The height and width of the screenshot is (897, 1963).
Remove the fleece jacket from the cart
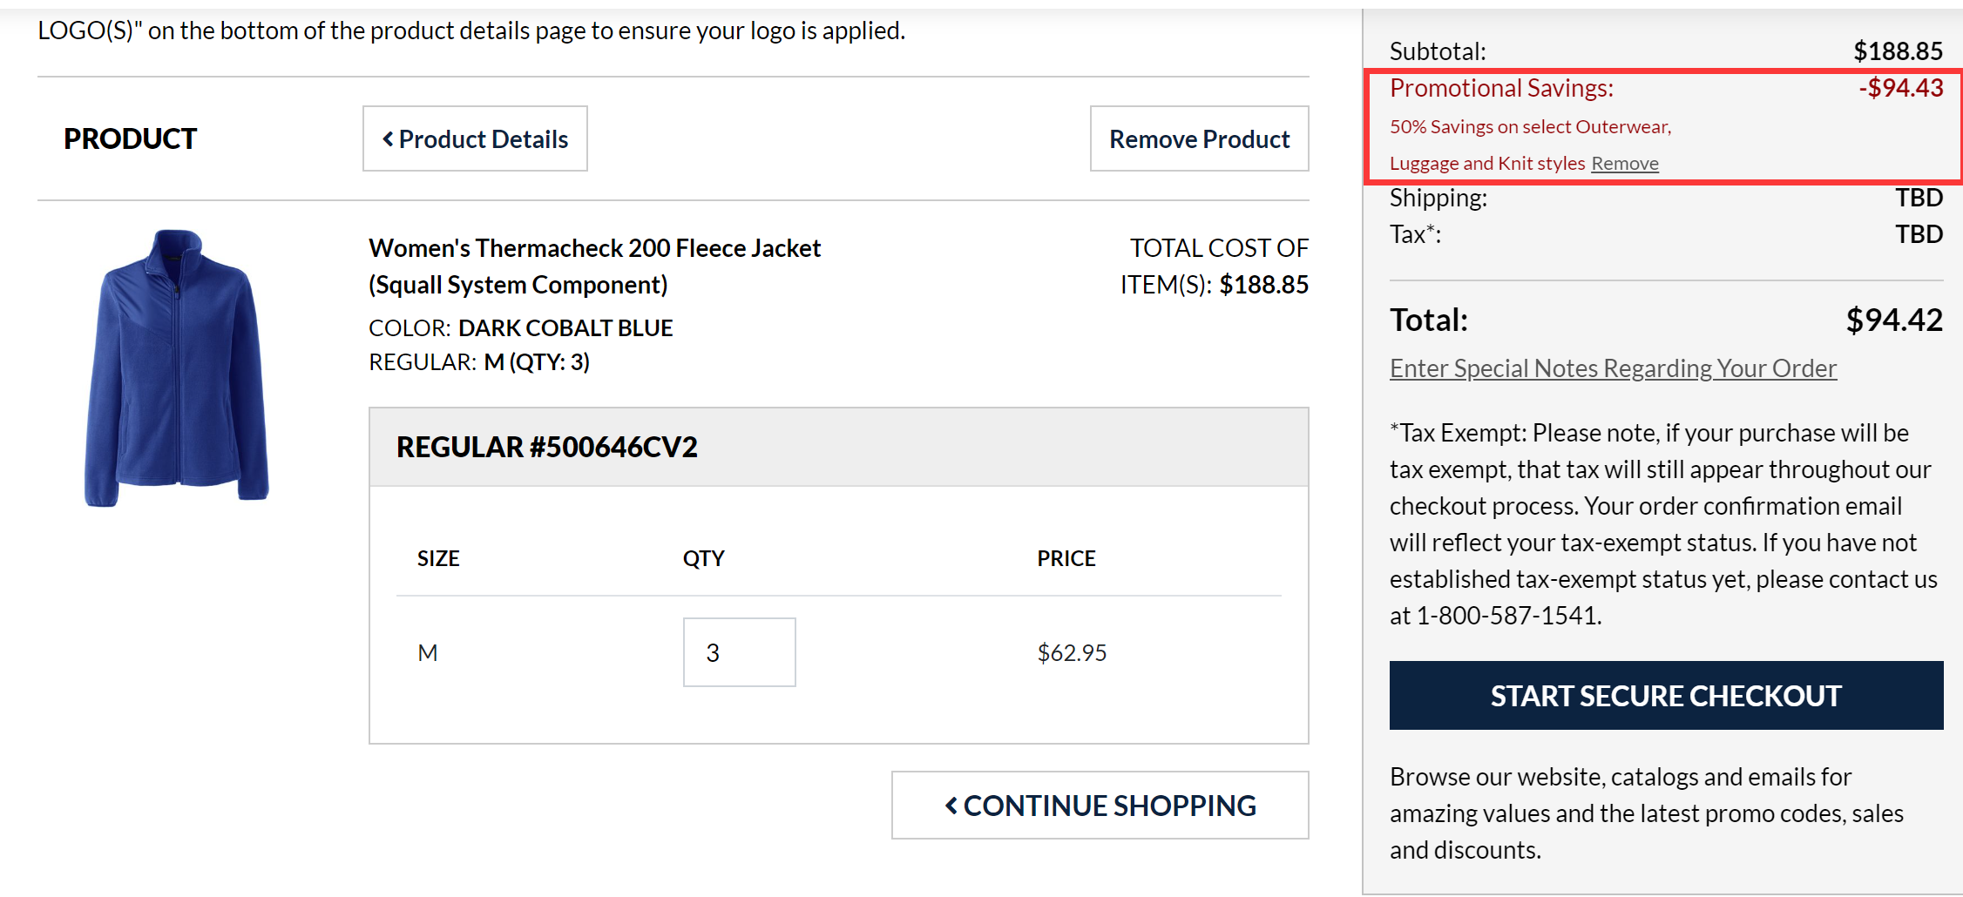pyautogui.click(x=1199, y=138)
